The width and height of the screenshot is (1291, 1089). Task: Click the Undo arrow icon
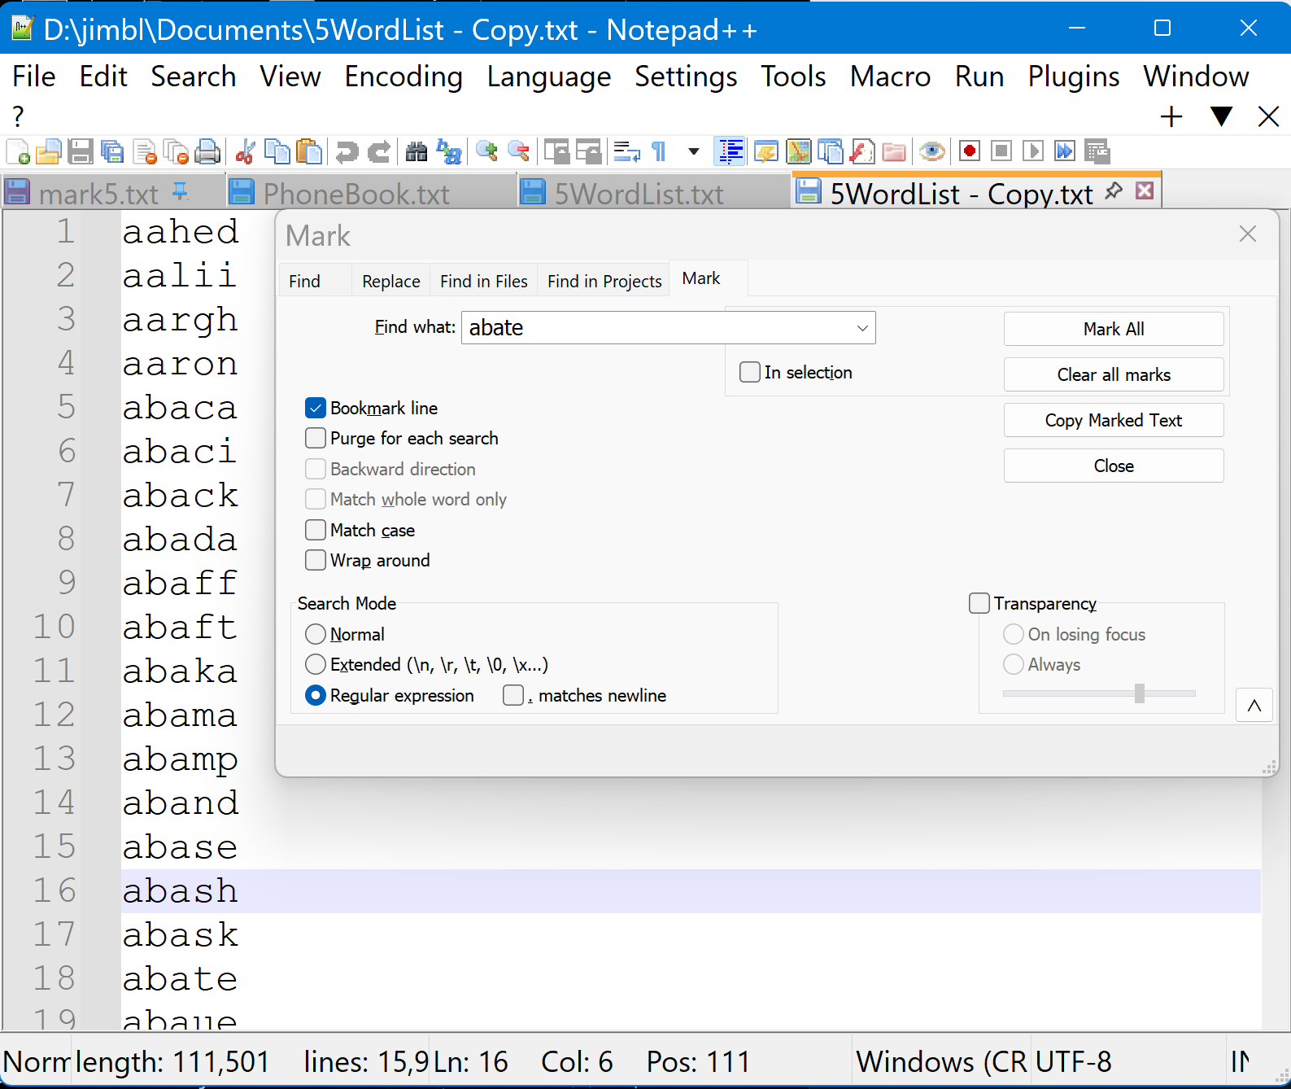[347, 151]
